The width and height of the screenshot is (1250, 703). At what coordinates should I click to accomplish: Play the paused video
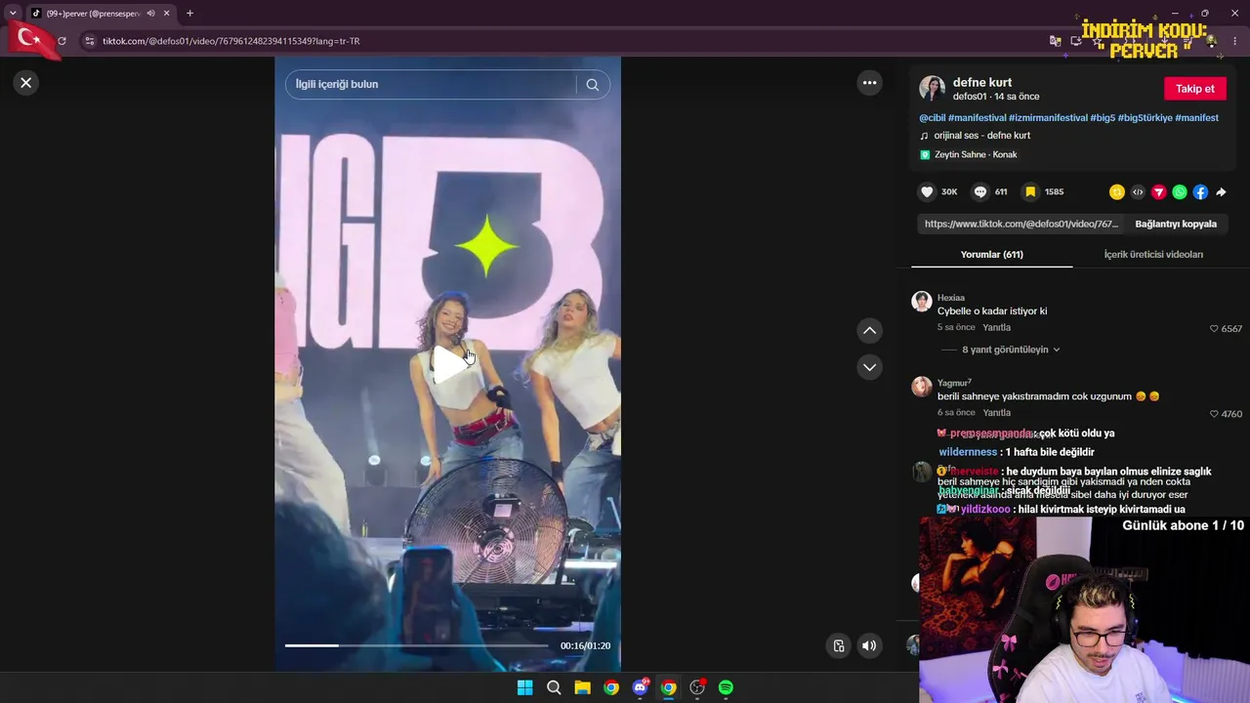[448, 364]
